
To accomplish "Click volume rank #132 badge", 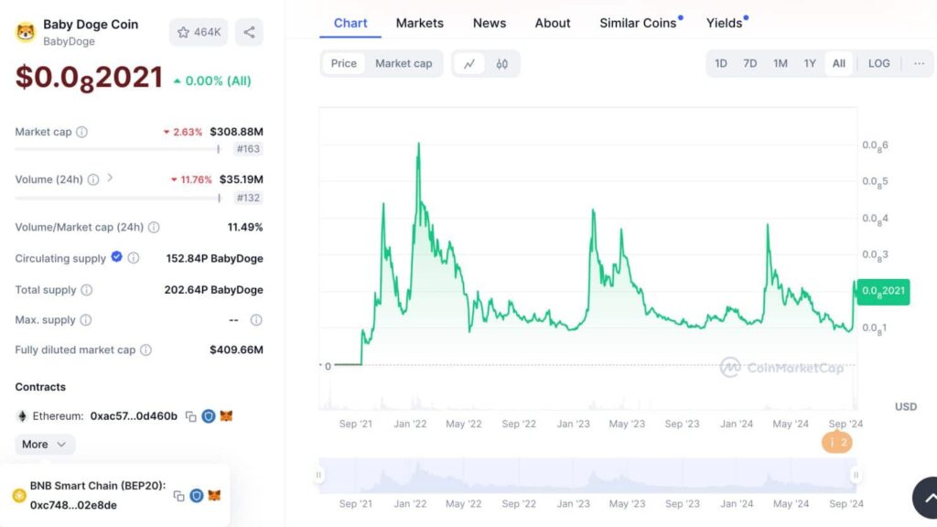I will tap(248, 198).
